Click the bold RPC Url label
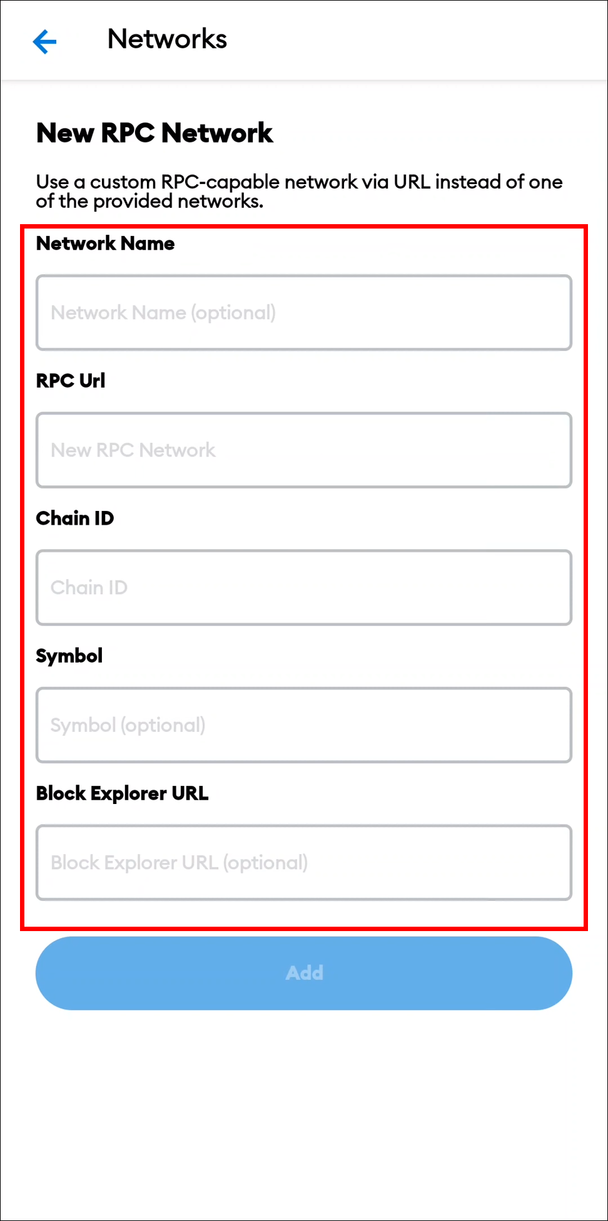The width and height of the screenshot is (608, 1221). tap(71, 381)
